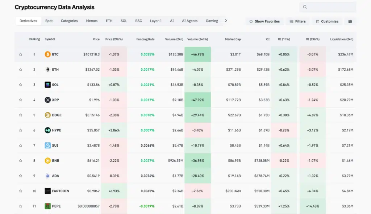The image size is (371, 214).
Task: Star BTC as a favorite
Action: coord(21,54)
